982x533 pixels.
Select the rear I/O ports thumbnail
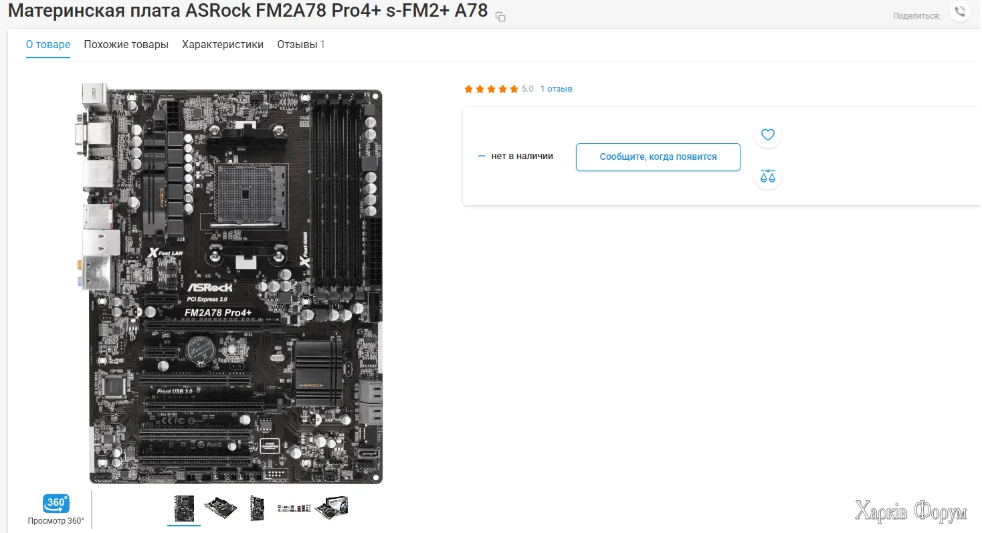(x=294, y=509)
